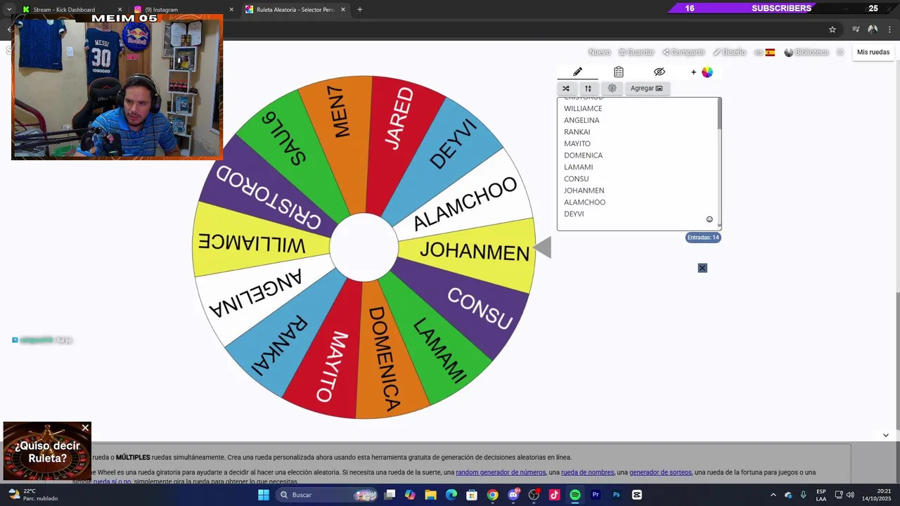Click the JARED slice on the wheel
The image size is (900, 506).
(x=399, y=117)
